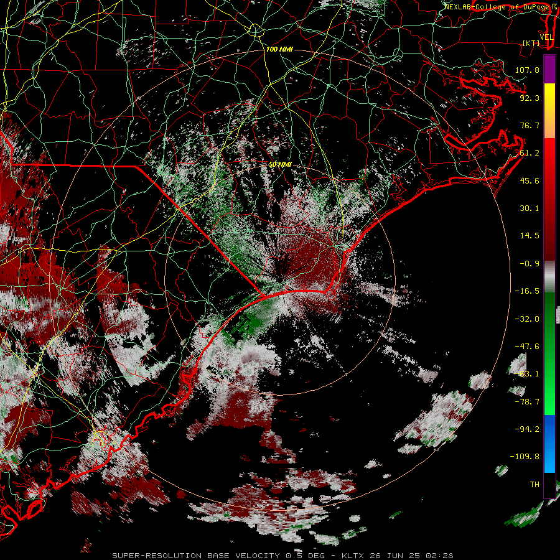Click the Super-Resolution Base Velocity caption
The image size is (560, 560).
[x=282, y=556]
